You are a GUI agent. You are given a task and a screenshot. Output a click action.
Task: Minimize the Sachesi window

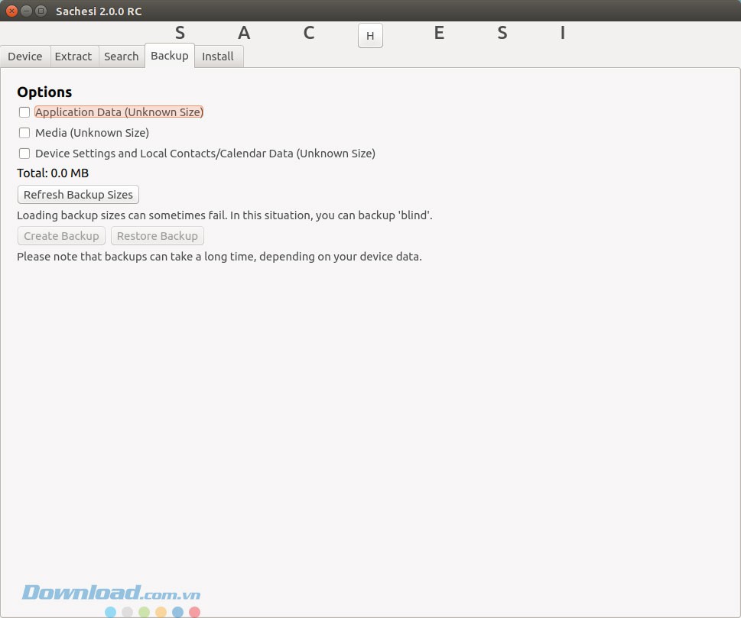pyautogui.click(x=26, y=11)
